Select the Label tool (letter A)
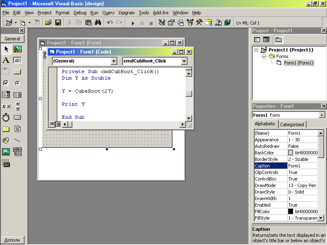 (x=6, y=60)
